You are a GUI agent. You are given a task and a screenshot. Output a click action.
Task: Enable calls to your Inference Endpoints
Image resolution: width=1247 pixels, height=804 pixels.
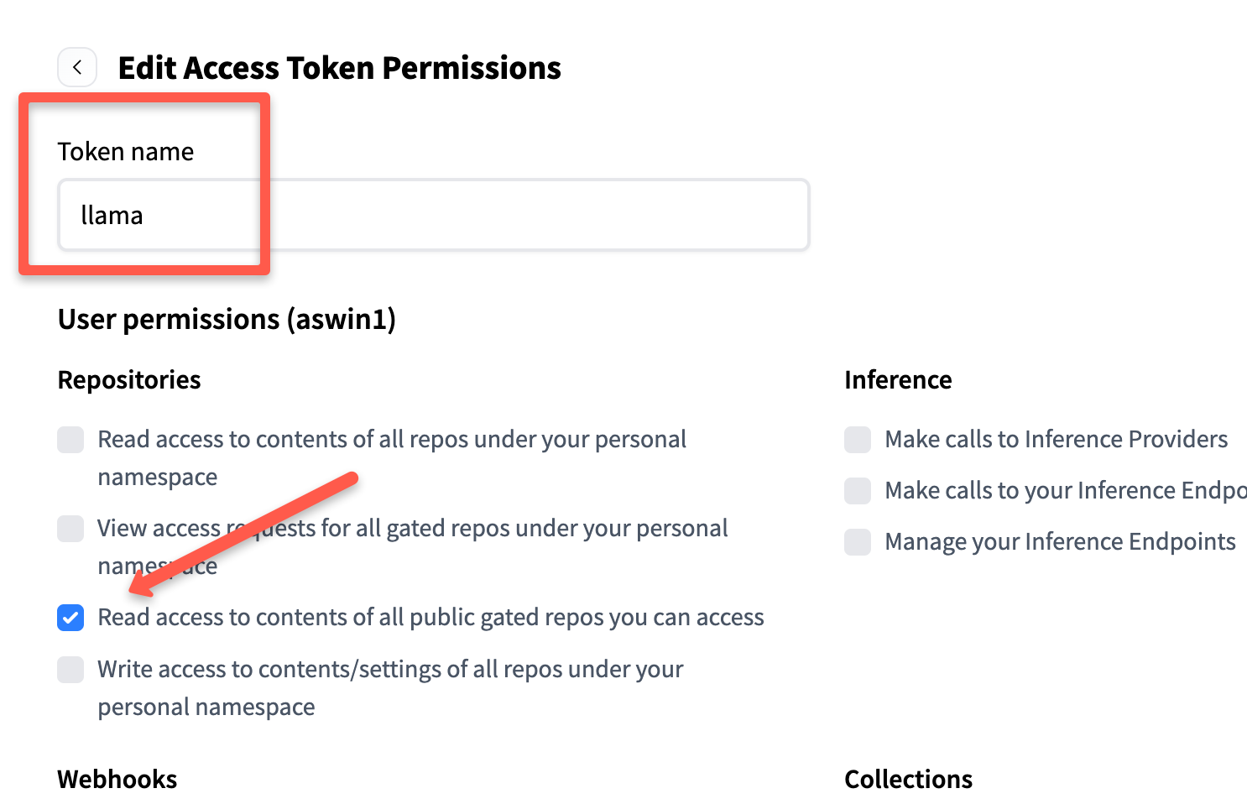pyautogui.click(x=857, y=490)
